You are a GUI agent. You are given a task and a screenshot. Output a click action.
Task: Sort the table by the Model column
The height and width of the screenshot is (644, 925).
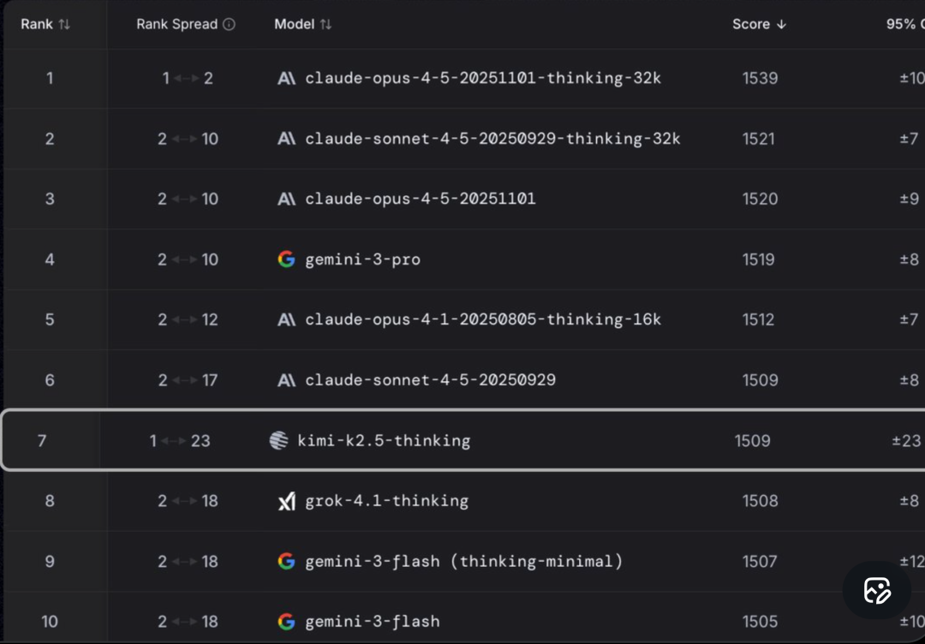point(325,24)
